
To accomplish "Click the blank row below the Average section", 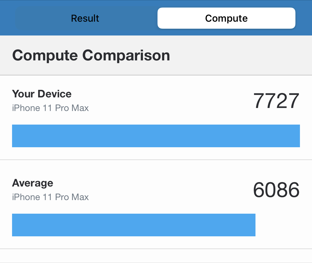I will click(156, 256).
